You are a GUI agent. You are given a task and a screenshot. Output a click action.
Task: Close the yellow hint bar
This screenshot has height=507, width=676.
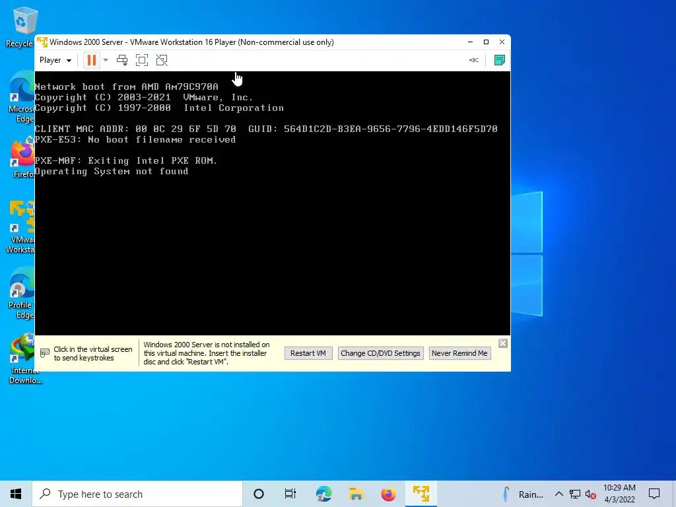tap(502, 343)
